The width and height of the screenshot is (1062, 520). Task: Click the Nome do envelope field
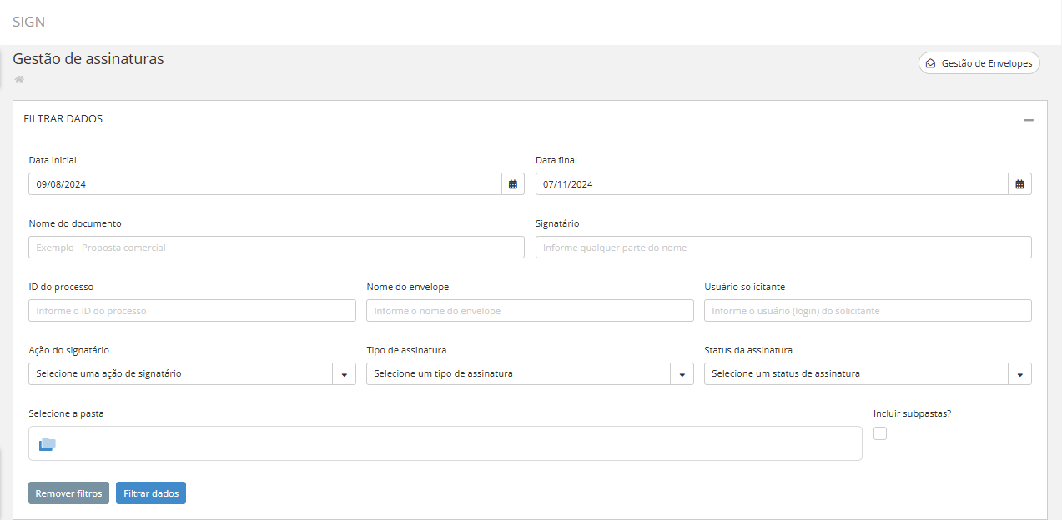(529, 311)
